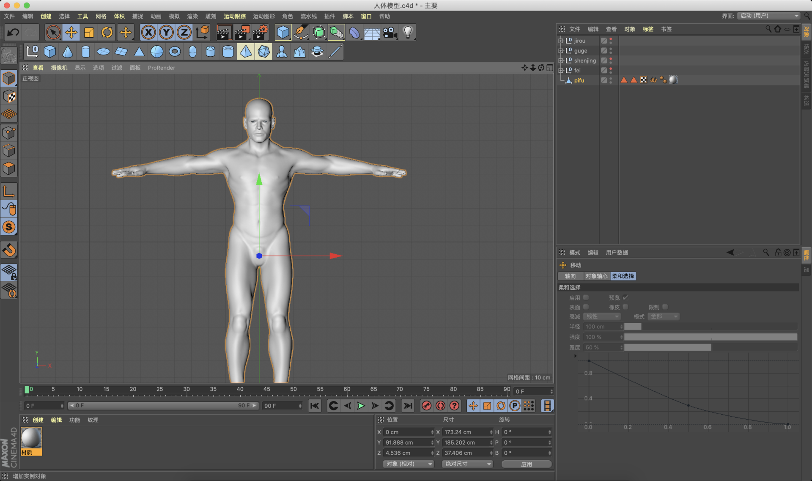Open the edit render settings icon
812x481 pixels.
click(x=261, y=32)
